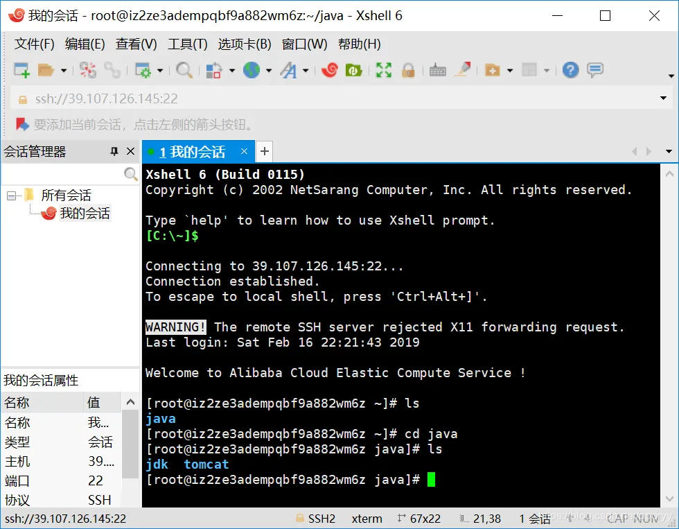This screenshot has width=679, height=529.
Task: Click the previous-tab left arrow
Action: click(635, 151)
